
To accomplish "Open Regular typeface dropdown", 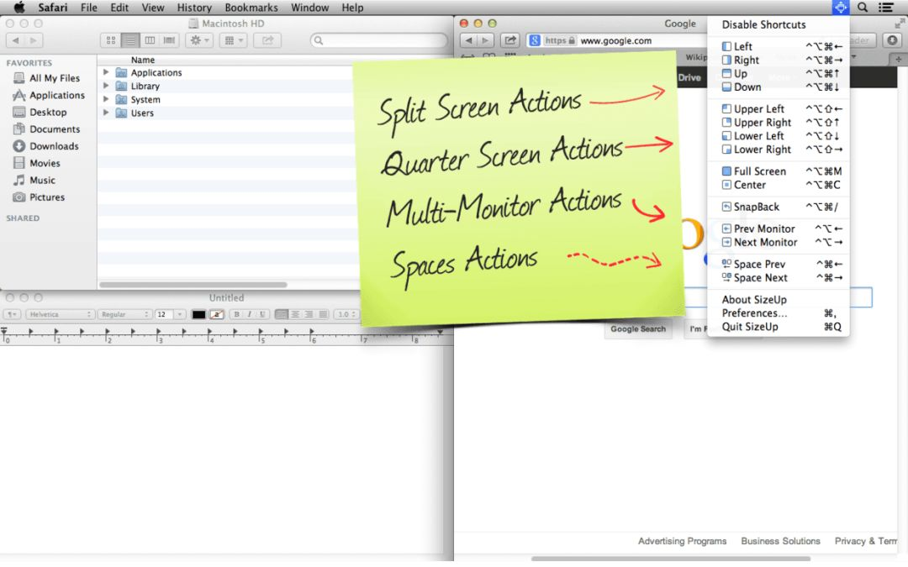I will pos(124,314).
